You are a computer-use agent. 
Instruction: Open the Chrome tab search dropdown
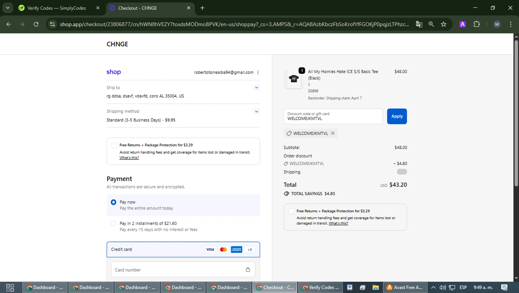[x=8, y=8]
